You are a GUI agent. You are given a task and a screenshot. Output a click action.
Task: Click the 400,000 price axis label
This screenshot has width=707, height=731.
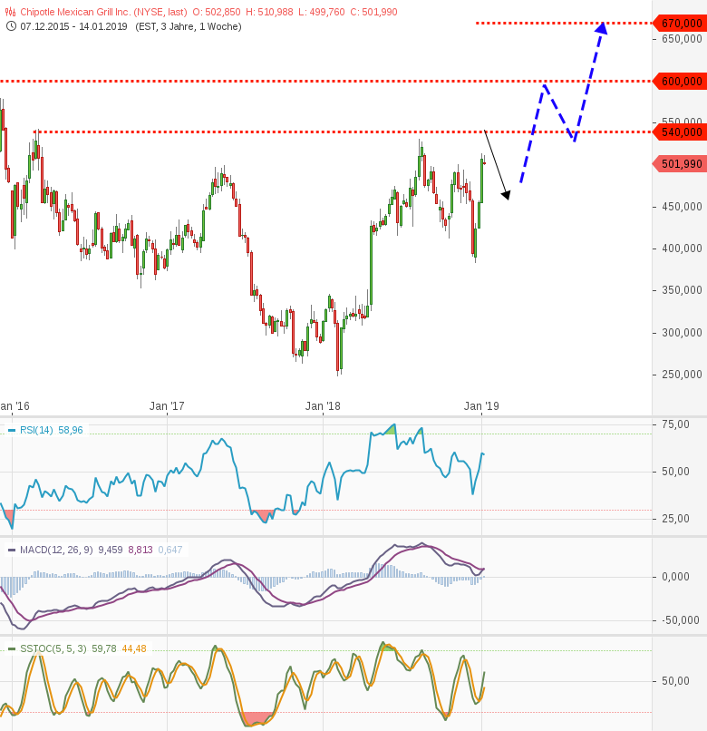[x=682, y=248]
